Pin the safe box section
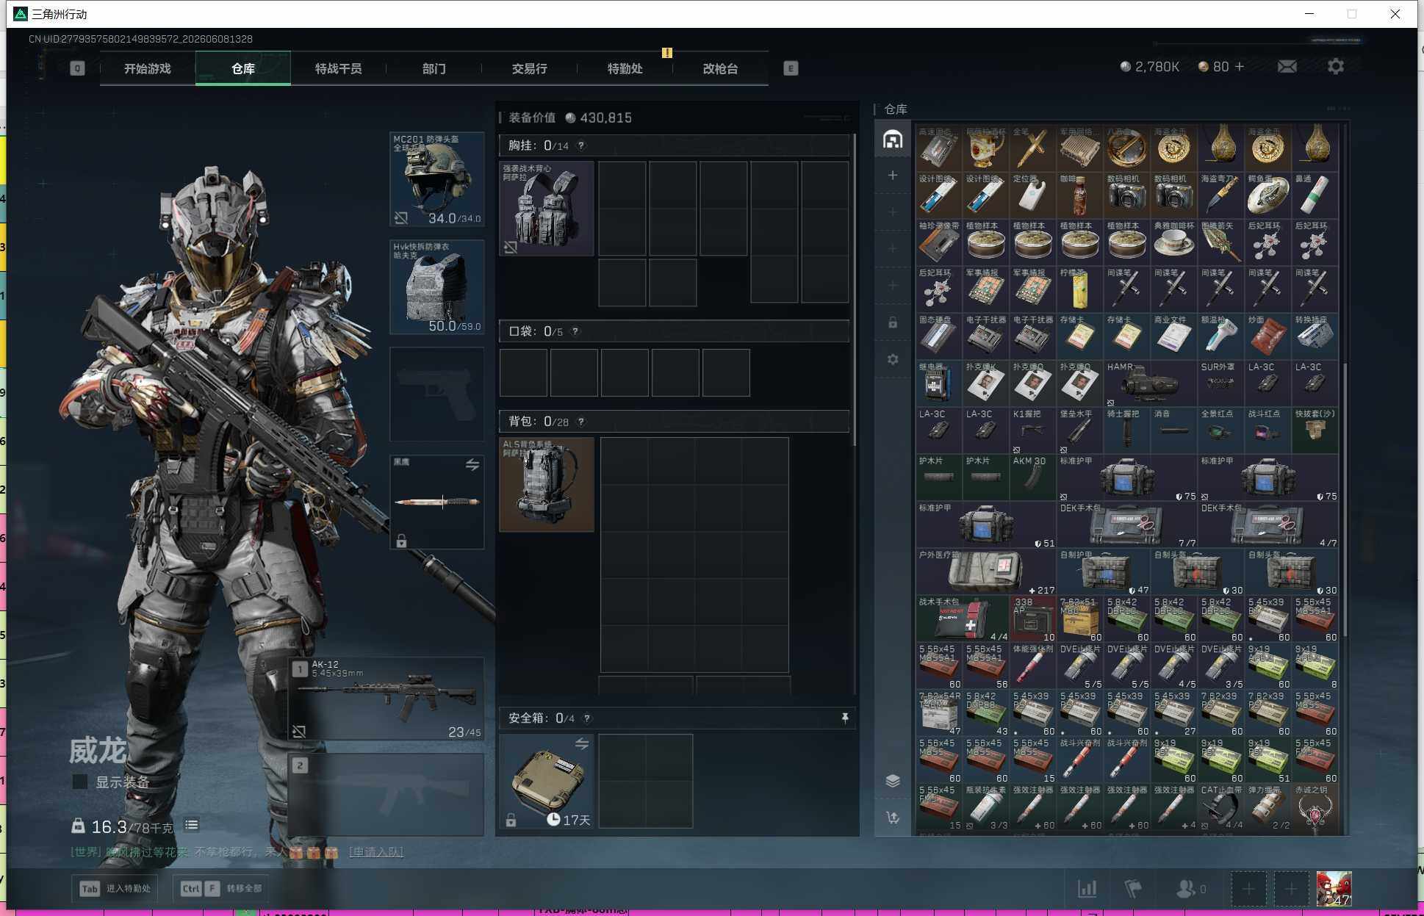Viewport: 1424px width, 916px height. (845, 718)
